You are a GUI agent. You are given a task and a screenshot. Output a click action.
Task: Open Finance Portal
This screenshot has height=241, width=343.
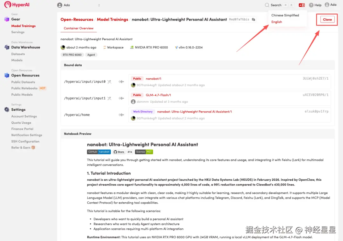pos(22,129)
